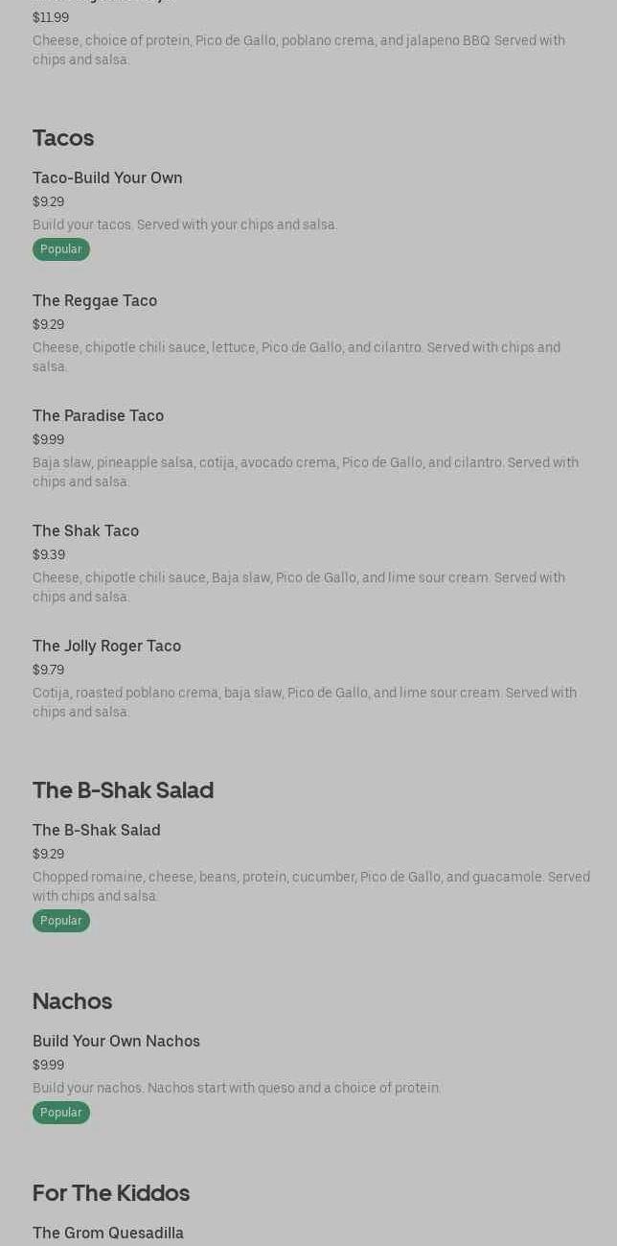The image size is (617, 1246).
Task: Click The Reggae Taco description text
Action: tap(296, 357)
